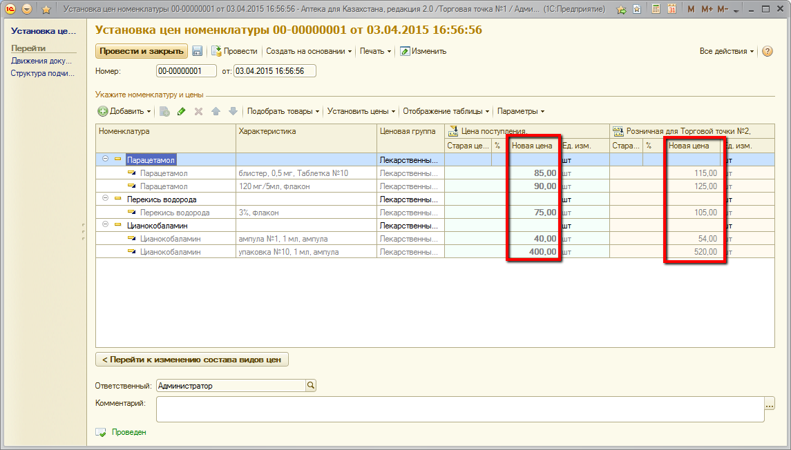Open the Установить цены dropdown
Screen dimensions: 791x450
tap(361, 111)
